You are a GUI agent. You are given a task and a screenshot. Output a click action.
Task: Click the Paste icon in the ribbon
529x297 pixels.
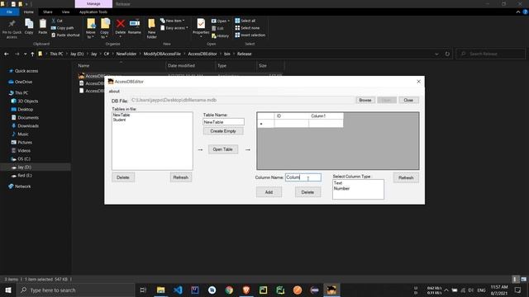pyautogui.click(x=42, y=24)
